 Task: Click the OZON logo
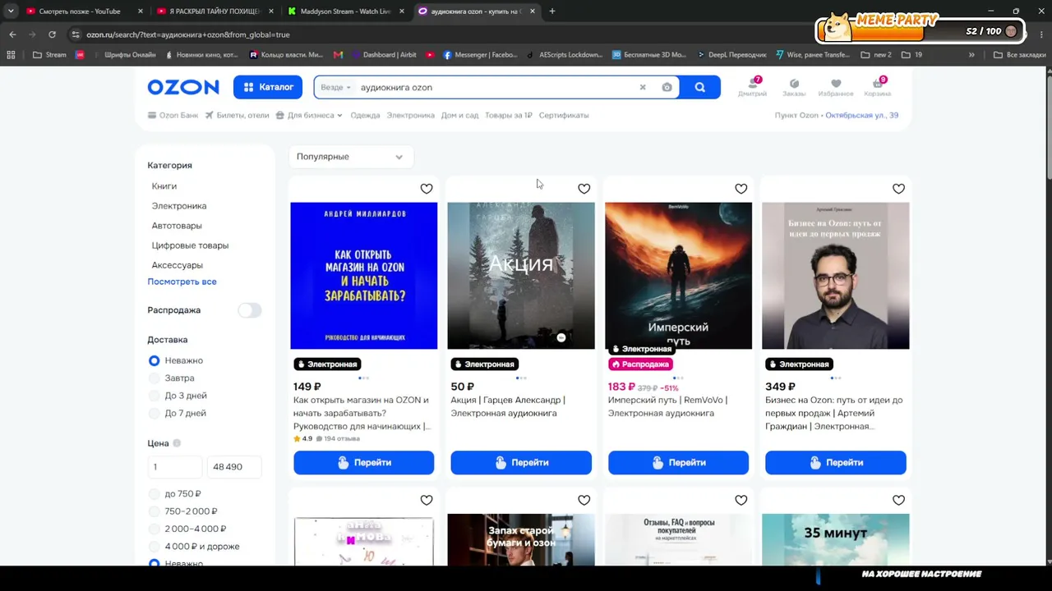pyautogui.click(x=183, y=87)
